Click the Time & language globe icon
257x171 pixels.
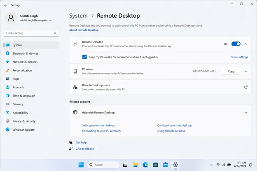pyautogui.click(x=7, y=95)
